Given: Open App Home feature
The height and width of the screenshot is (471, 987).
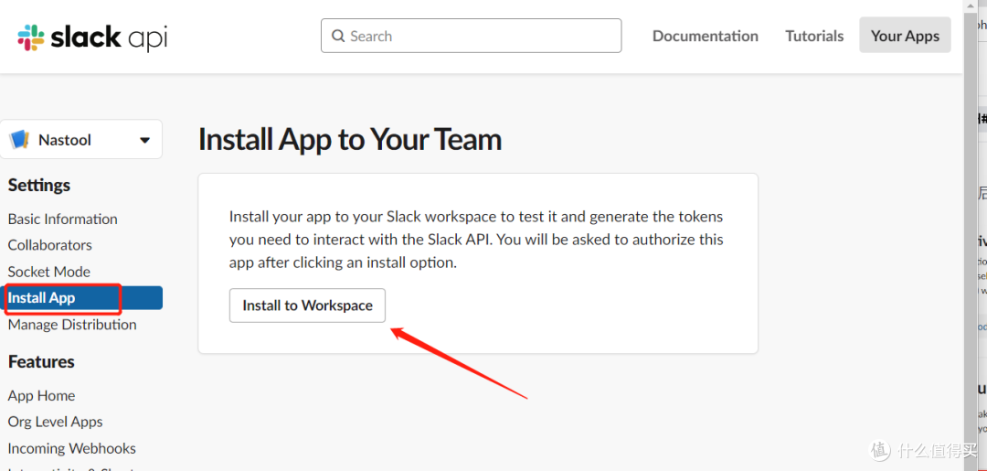Looking at the screenshot, I should pos(41,396).
